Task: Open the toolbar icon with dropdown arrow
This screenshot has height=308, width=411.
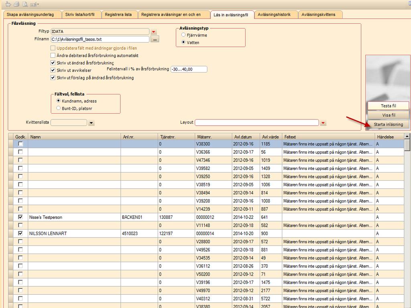Action: click(x=35, y=4)
